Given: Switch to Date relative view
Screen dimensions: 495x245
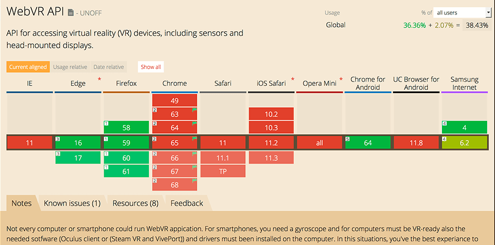Looking at the screenshot, I should (x=108, y=67).
